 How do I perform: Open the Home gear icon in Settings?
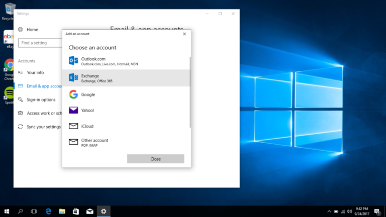[x=21, y=30]
